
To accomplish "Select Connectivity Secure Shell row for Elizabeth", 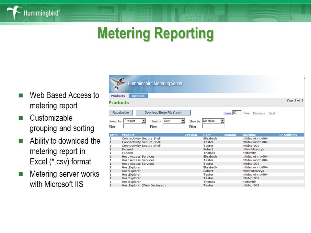I will click(206, 139).
